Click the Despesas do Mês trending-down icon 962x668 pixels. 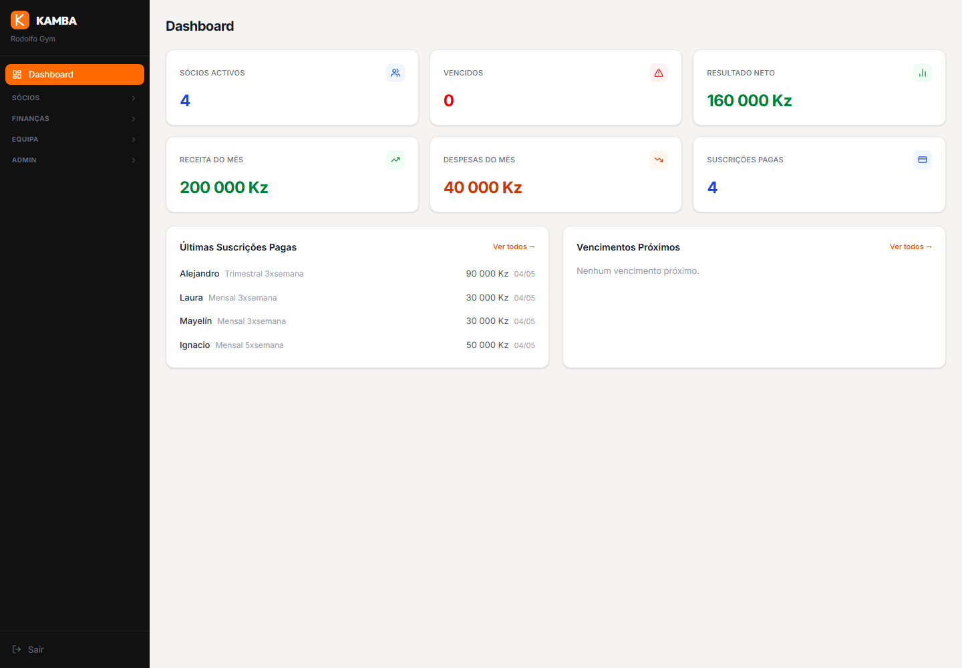pos(659,160)
